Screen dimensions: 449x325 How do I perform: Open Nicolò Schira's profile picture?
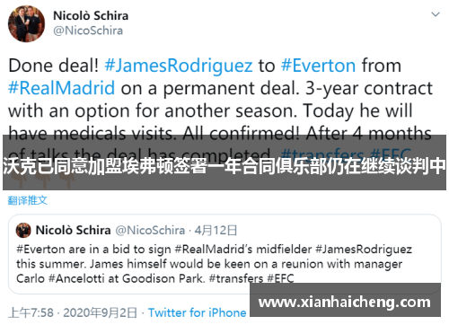click(x=26, y=23)
